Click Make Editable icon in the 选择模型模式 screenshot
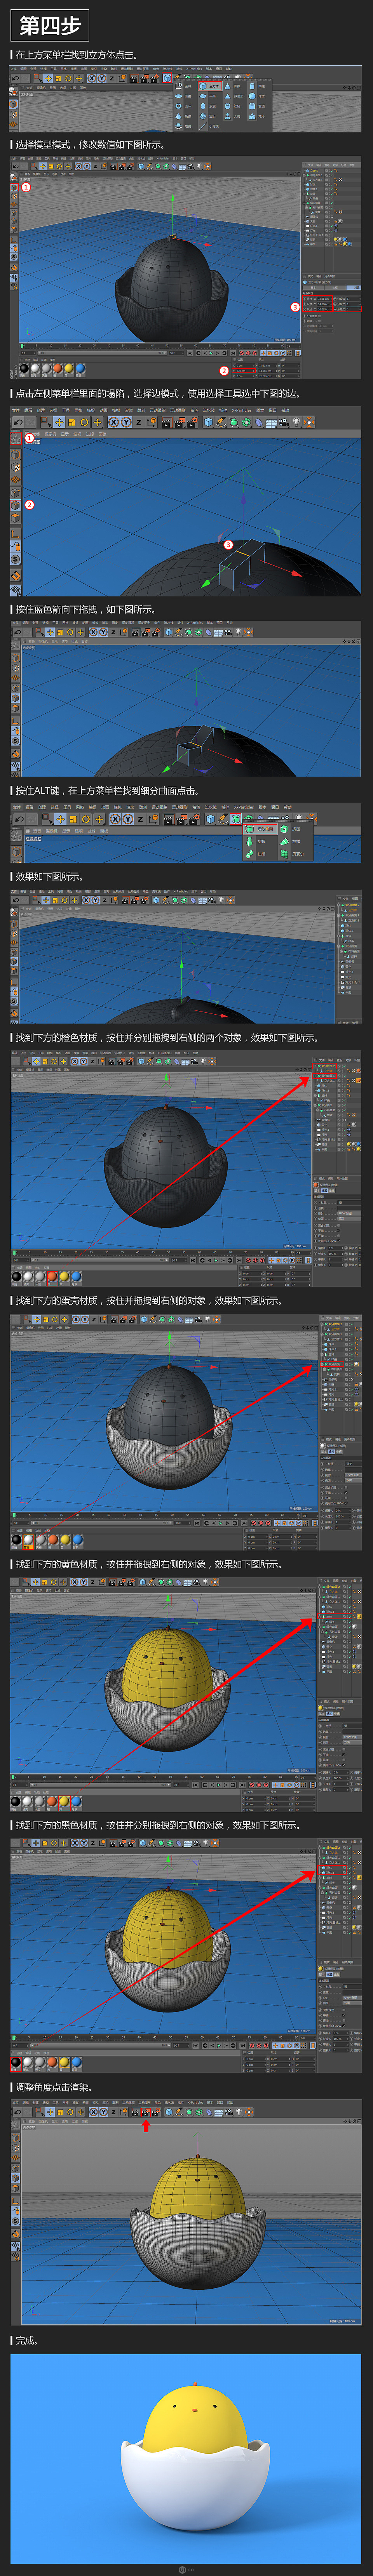Screen dimensions: 373x2576 (x=14, y=177)
